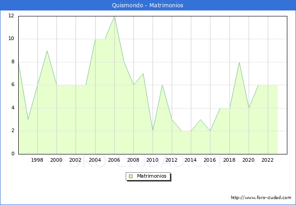Screen dimensions: 296x205
Task: Click the y-axis label 0
Action: click(x=13, y=154)
